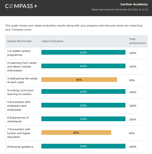Screen dimensions: 152x154
Task: Select 7-Encounters with further and higher education label
Action: click(19, 133)
